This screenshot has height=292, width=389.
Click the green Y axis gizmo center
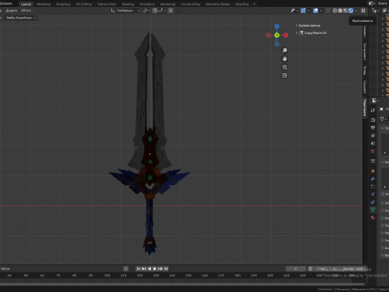coord(276,35)
